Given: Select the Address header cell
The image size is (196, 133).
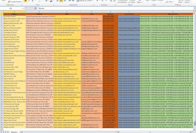Looking at the screenshot, I should (39, 14).
